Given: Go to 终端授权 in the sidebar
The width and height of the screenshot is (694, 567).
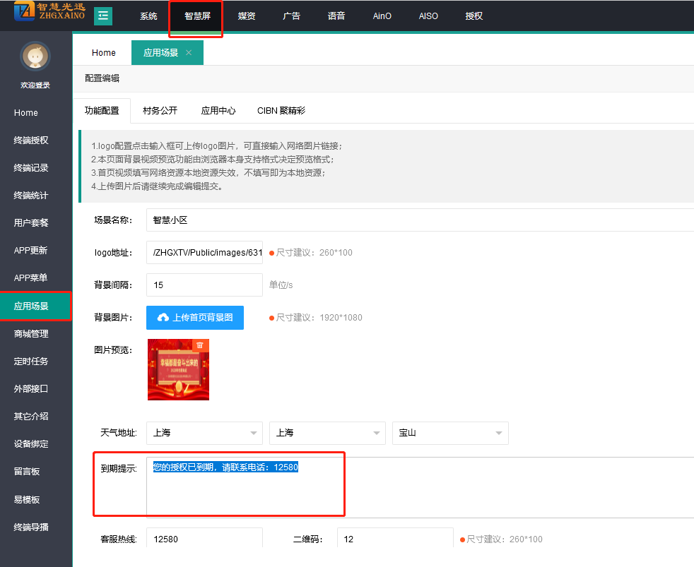Looking at the screenshot, I should point(31,141).
